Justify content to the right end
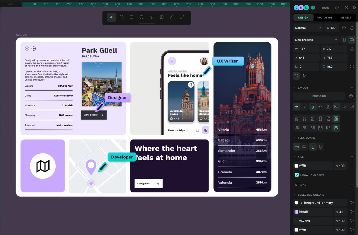358x235 pixels. 352,107
